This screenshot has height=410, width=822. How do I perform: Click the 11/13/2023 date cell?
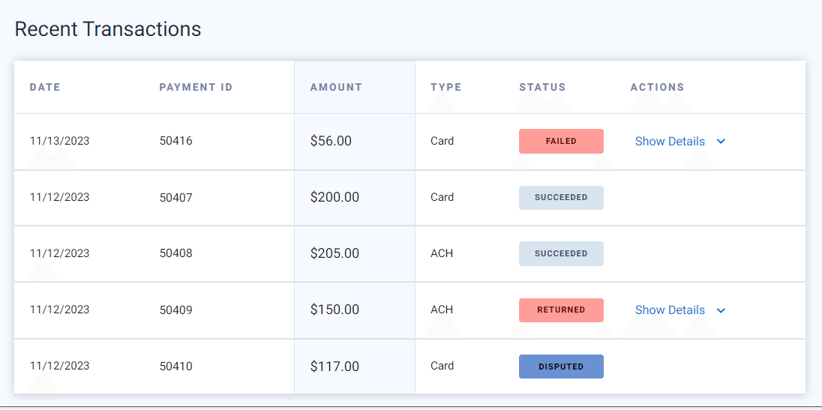click(x=60, y=142)
